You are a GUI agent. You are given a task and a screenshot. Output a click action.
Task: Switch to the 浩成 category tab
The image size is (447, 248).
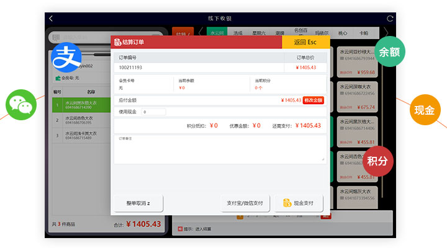click(x=238, y=32)
